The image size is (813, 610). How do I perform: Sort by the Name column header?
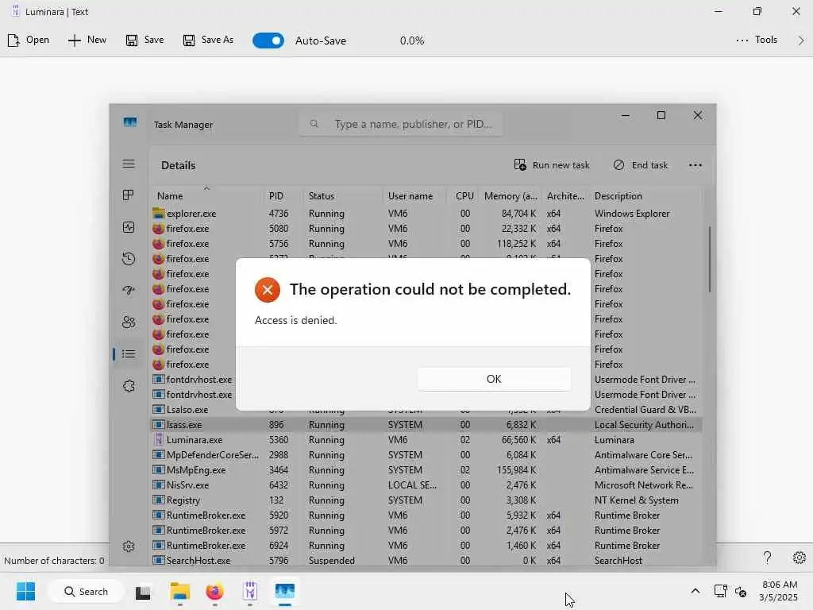click(206, 195)
